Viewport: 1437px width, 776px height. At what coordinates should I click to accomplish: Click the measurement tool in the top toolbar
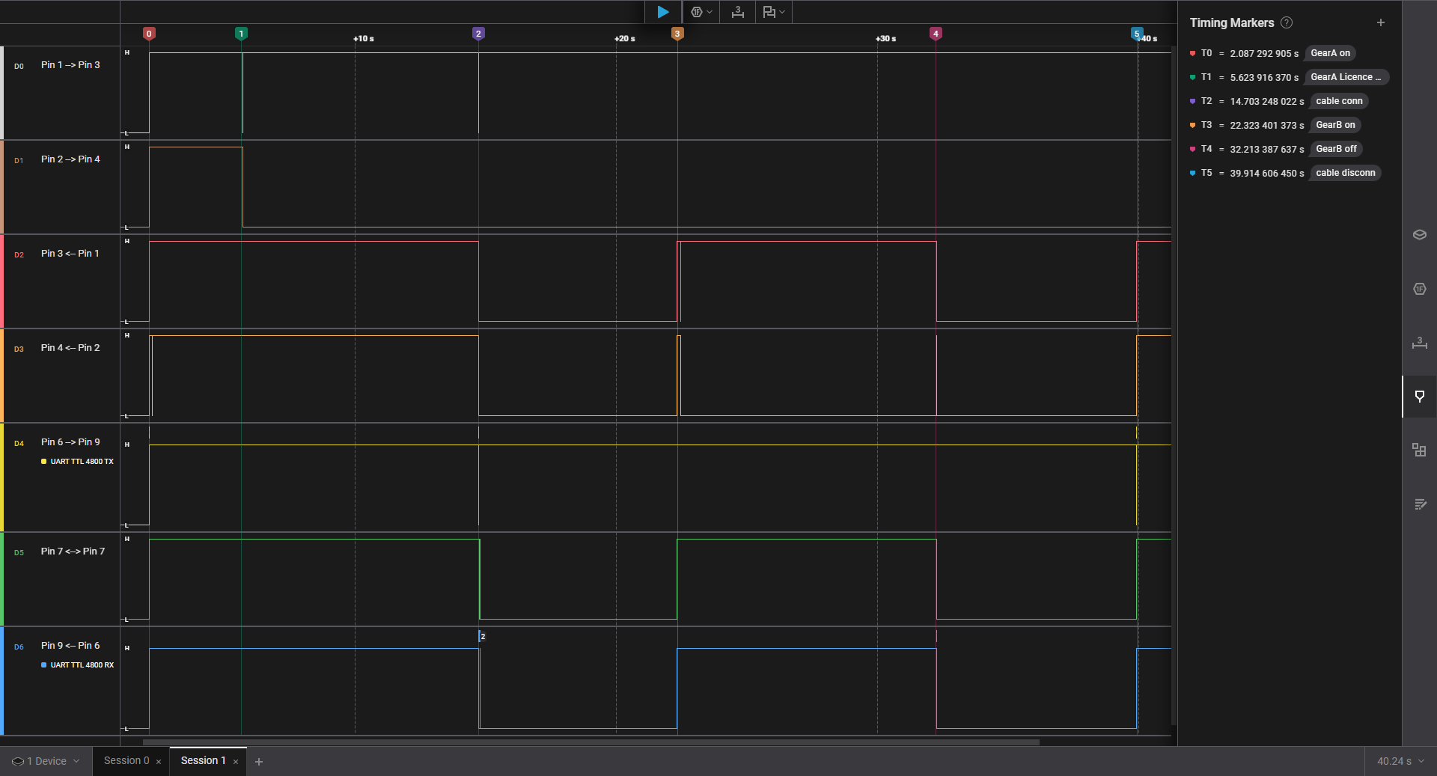click(x=737, y=12)
